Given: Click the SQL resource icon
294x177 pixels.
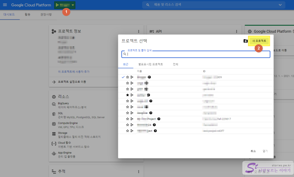Looking at the screenshot, I should [x=54, y=114].
